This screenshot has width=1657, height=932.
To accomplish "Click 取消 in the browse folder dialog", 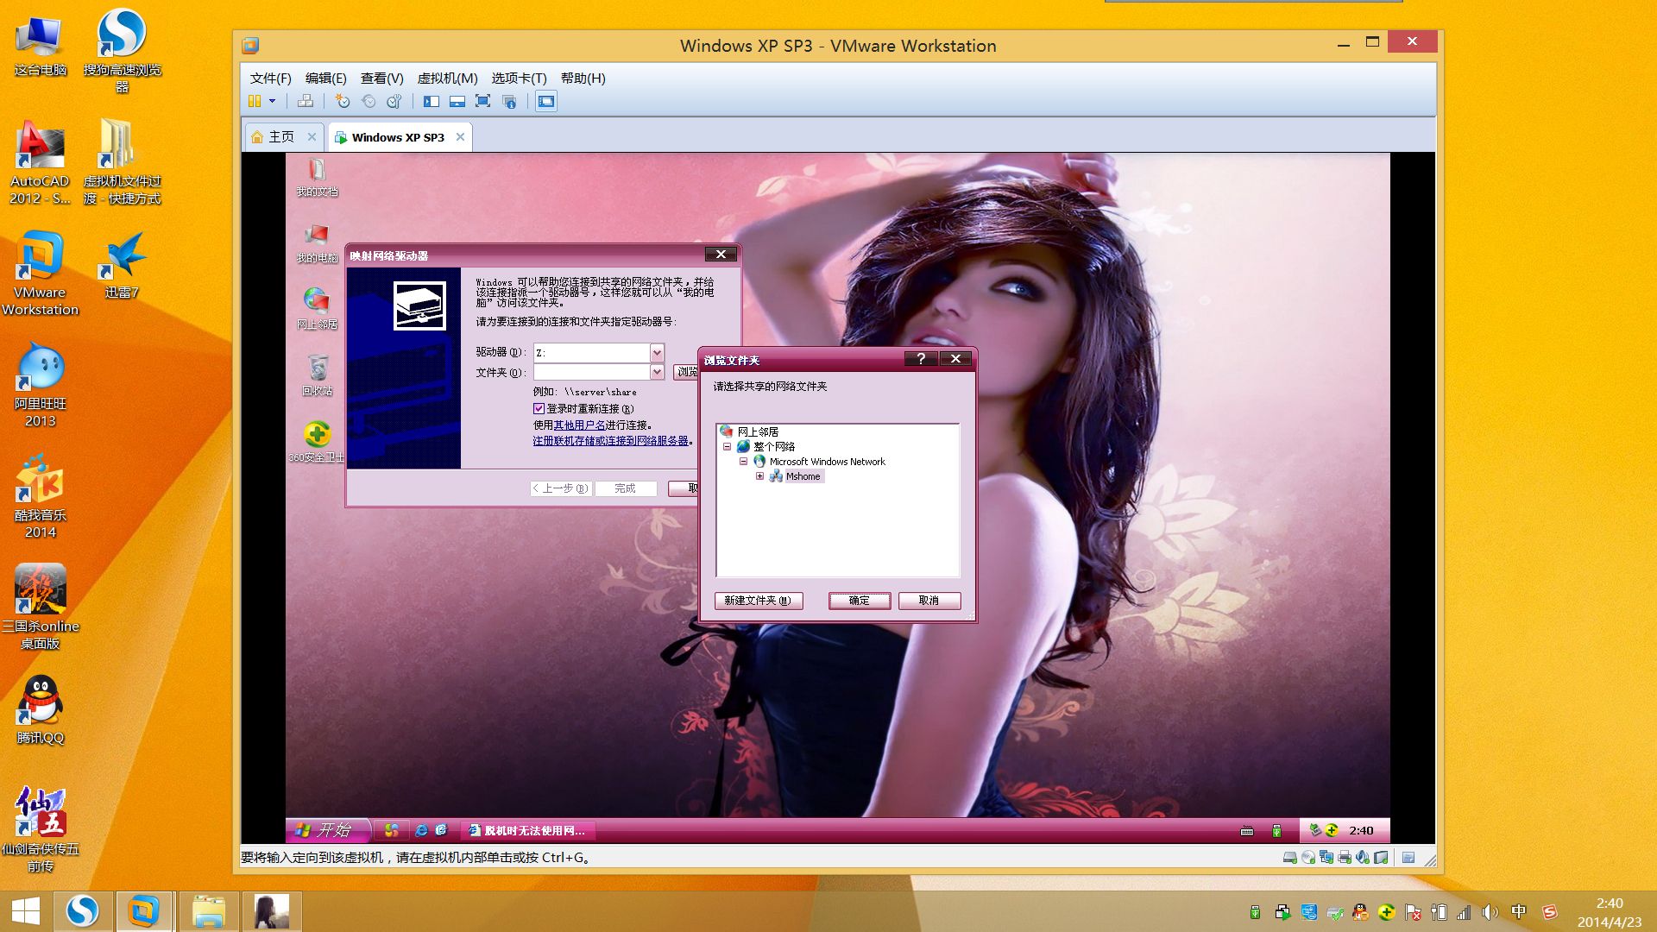I will tap(929, 601).
